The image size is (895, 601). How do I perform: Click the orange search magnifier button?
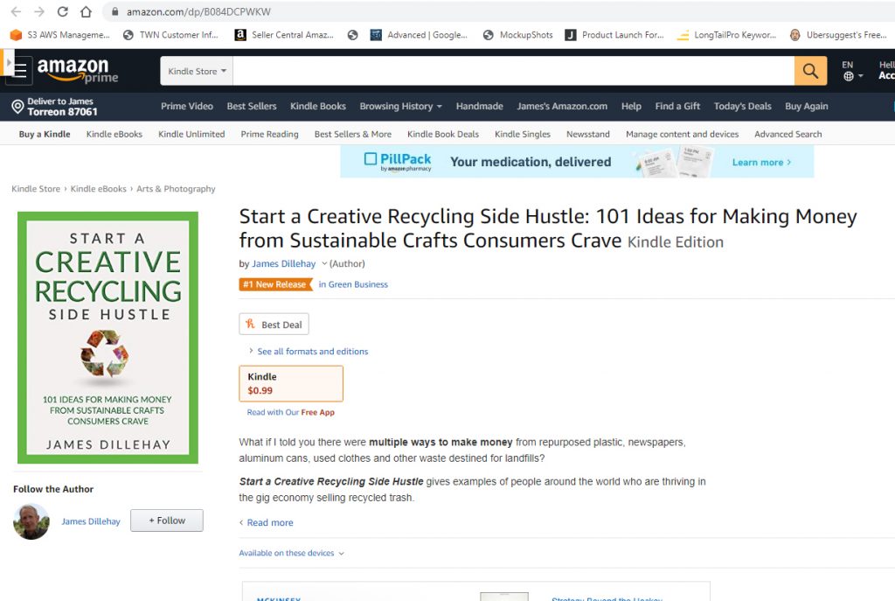pos(810,71)
